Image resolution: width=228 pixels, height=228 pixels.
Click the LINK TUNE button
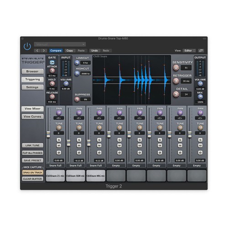coord(32,145)
